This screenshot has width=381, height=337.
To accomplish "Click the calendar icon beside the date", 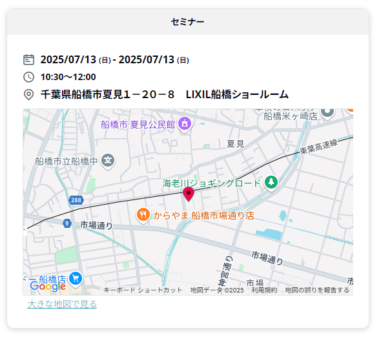I will pos(28,60).
